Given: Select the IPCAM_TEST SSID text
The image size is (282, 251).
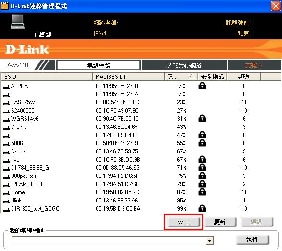Looking at the screenshot, I should 27,184.
